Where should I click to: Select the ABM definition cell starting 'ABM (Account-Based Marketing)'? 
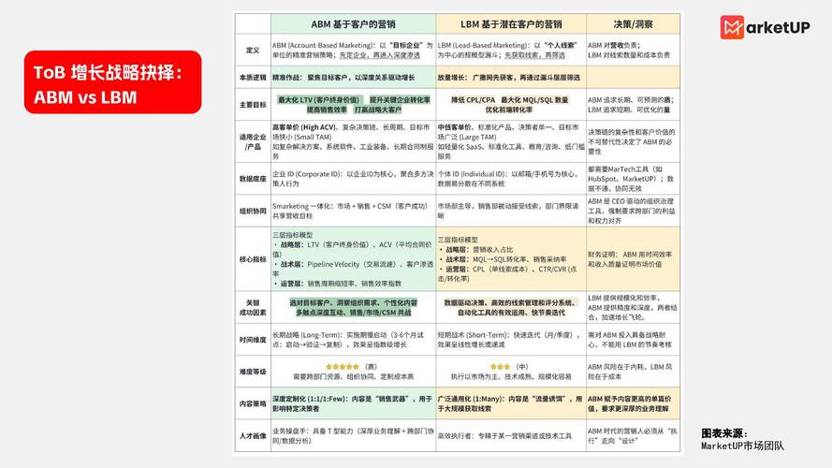tap(354, 51)
